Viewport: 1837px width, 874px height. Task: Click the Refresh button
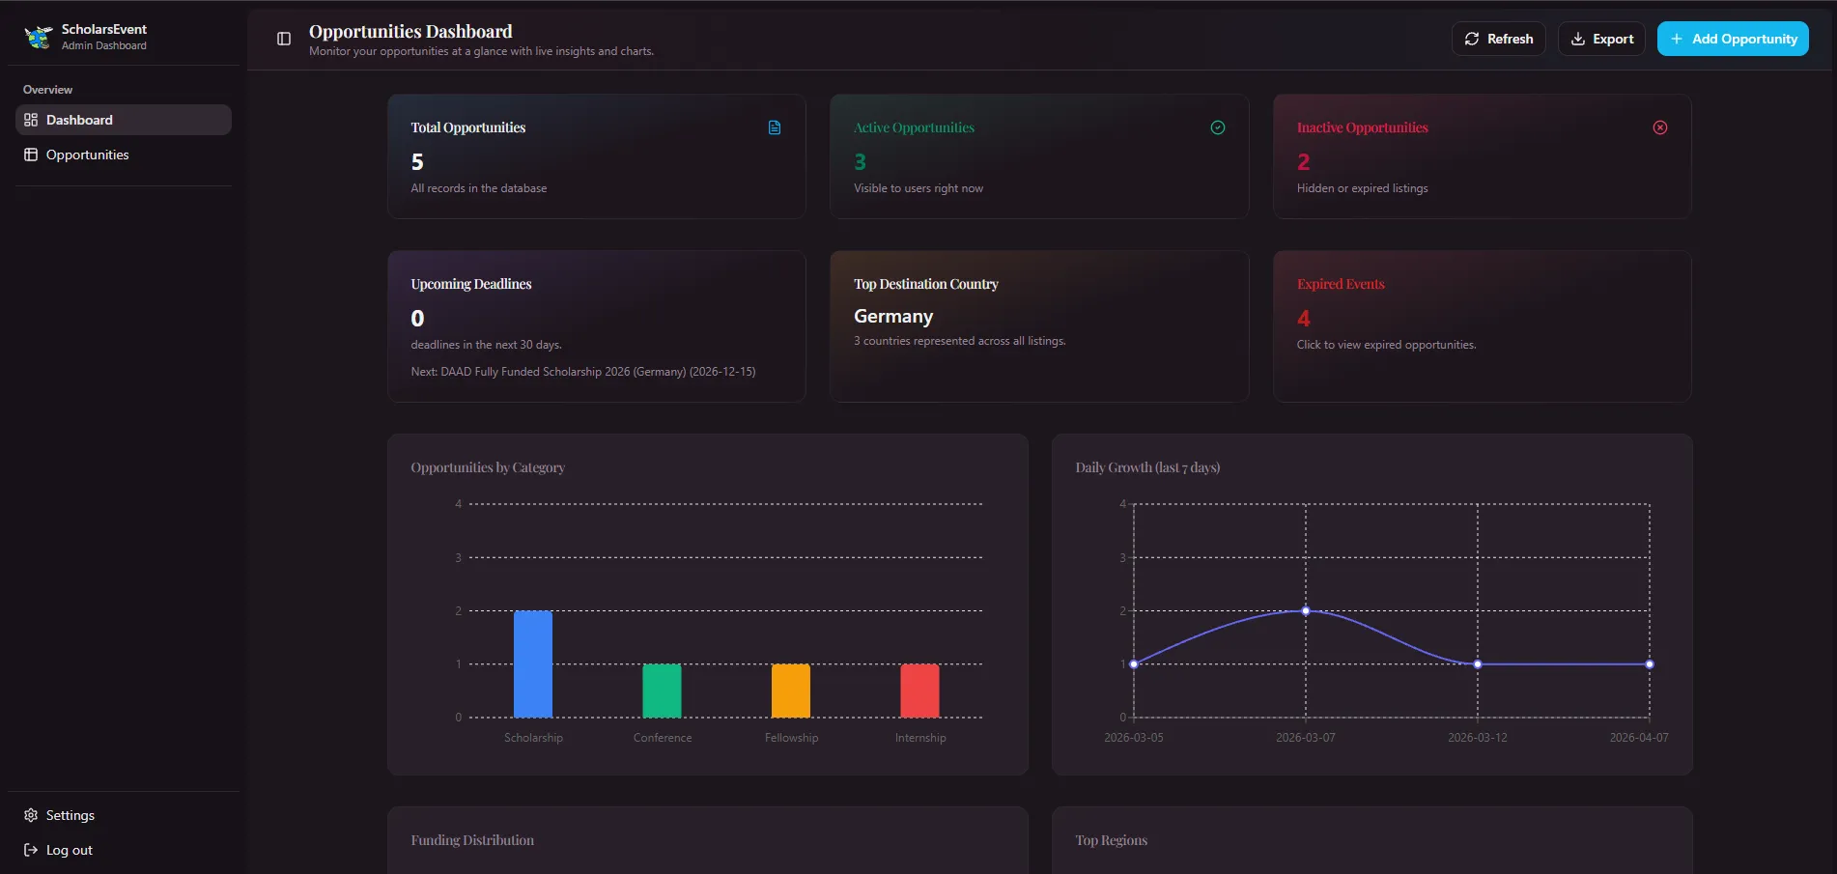point(1499,39)
